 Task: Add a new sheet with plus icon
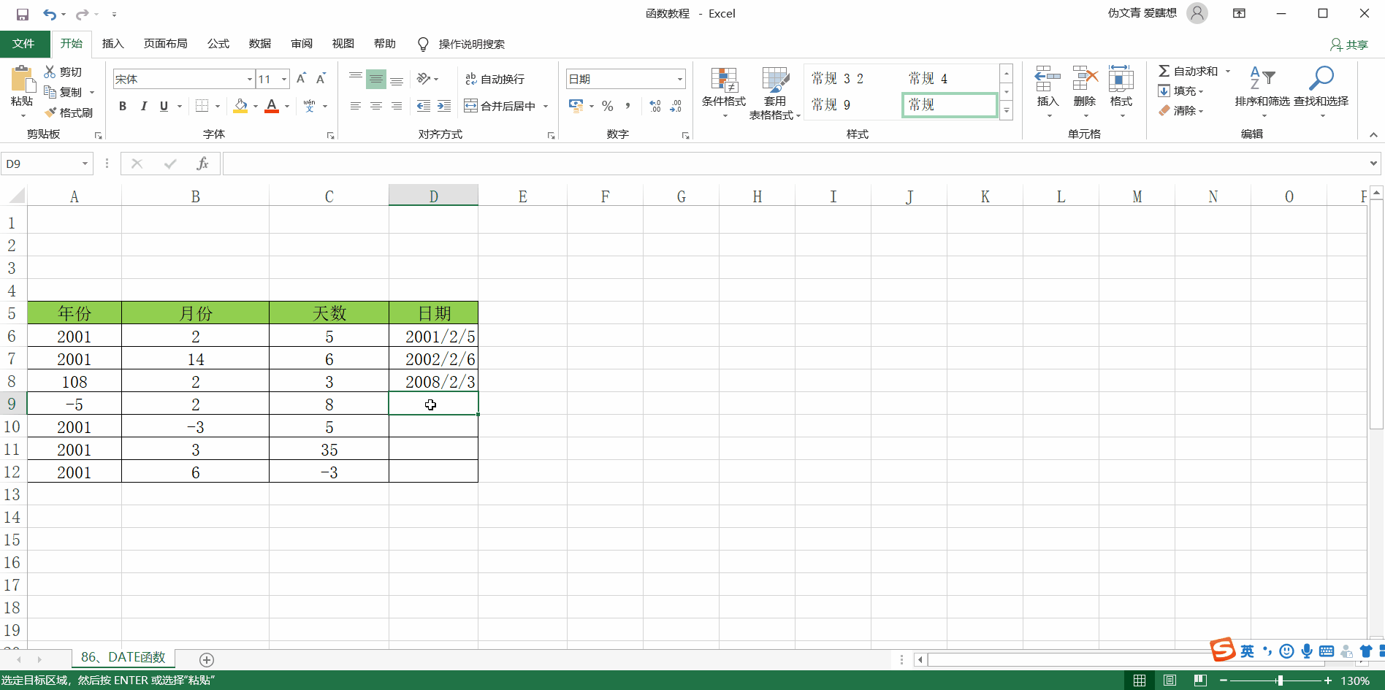[207, 660]
